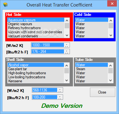Viewport: 119px width, 114px height.
Task: Click Cold Side list scroll down arrow
Action: coord(111,35)
